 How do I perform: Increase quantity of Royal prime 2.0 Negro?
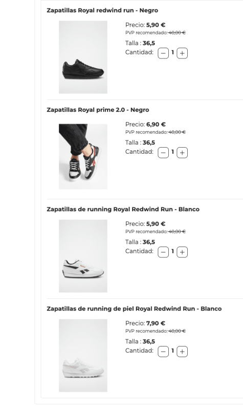[182, 153]
